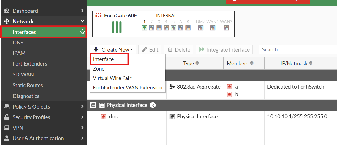
Task: Click the Policy & Objects document icon
Action: (7, 107)
